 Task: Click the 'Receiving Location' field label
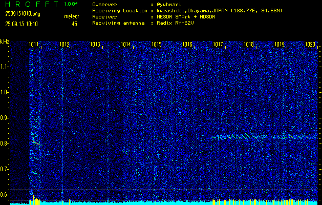point(120,11)
